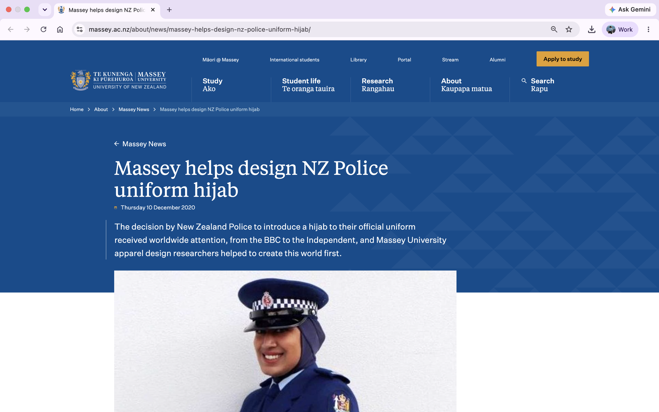Open the Study Ako menu
Viewport: 659px width, 412px height.
212,85
